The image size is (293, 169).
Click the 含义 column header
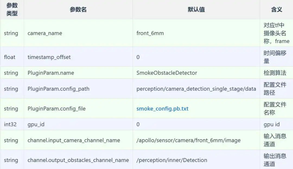(276, 9)
